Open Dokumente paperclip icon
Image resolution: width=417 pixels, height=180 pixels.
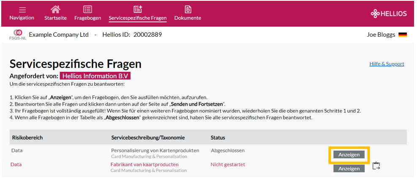coord(188,9)
